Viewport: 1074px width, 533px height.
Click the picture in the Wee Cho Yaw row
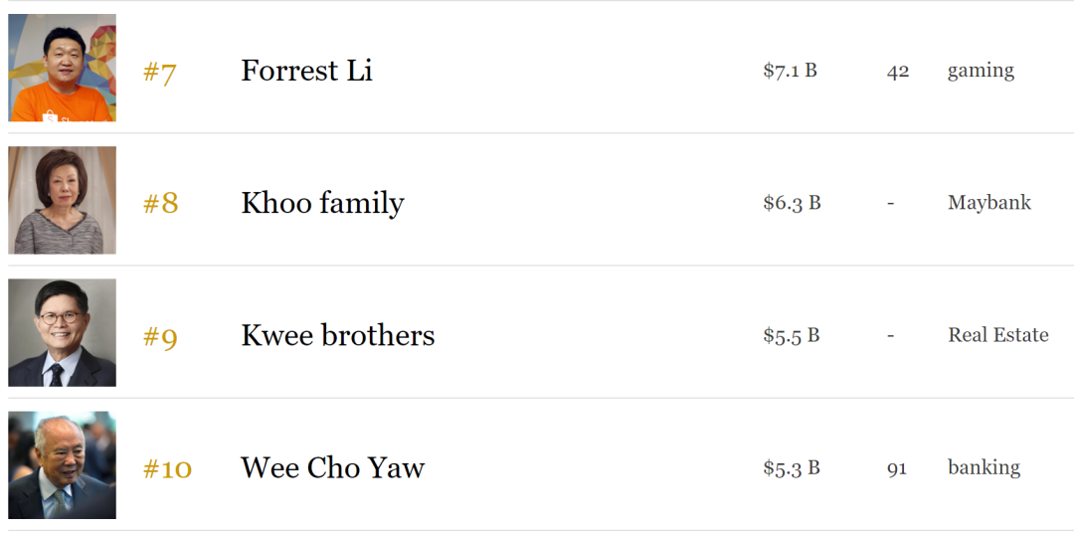coord(62,464)
